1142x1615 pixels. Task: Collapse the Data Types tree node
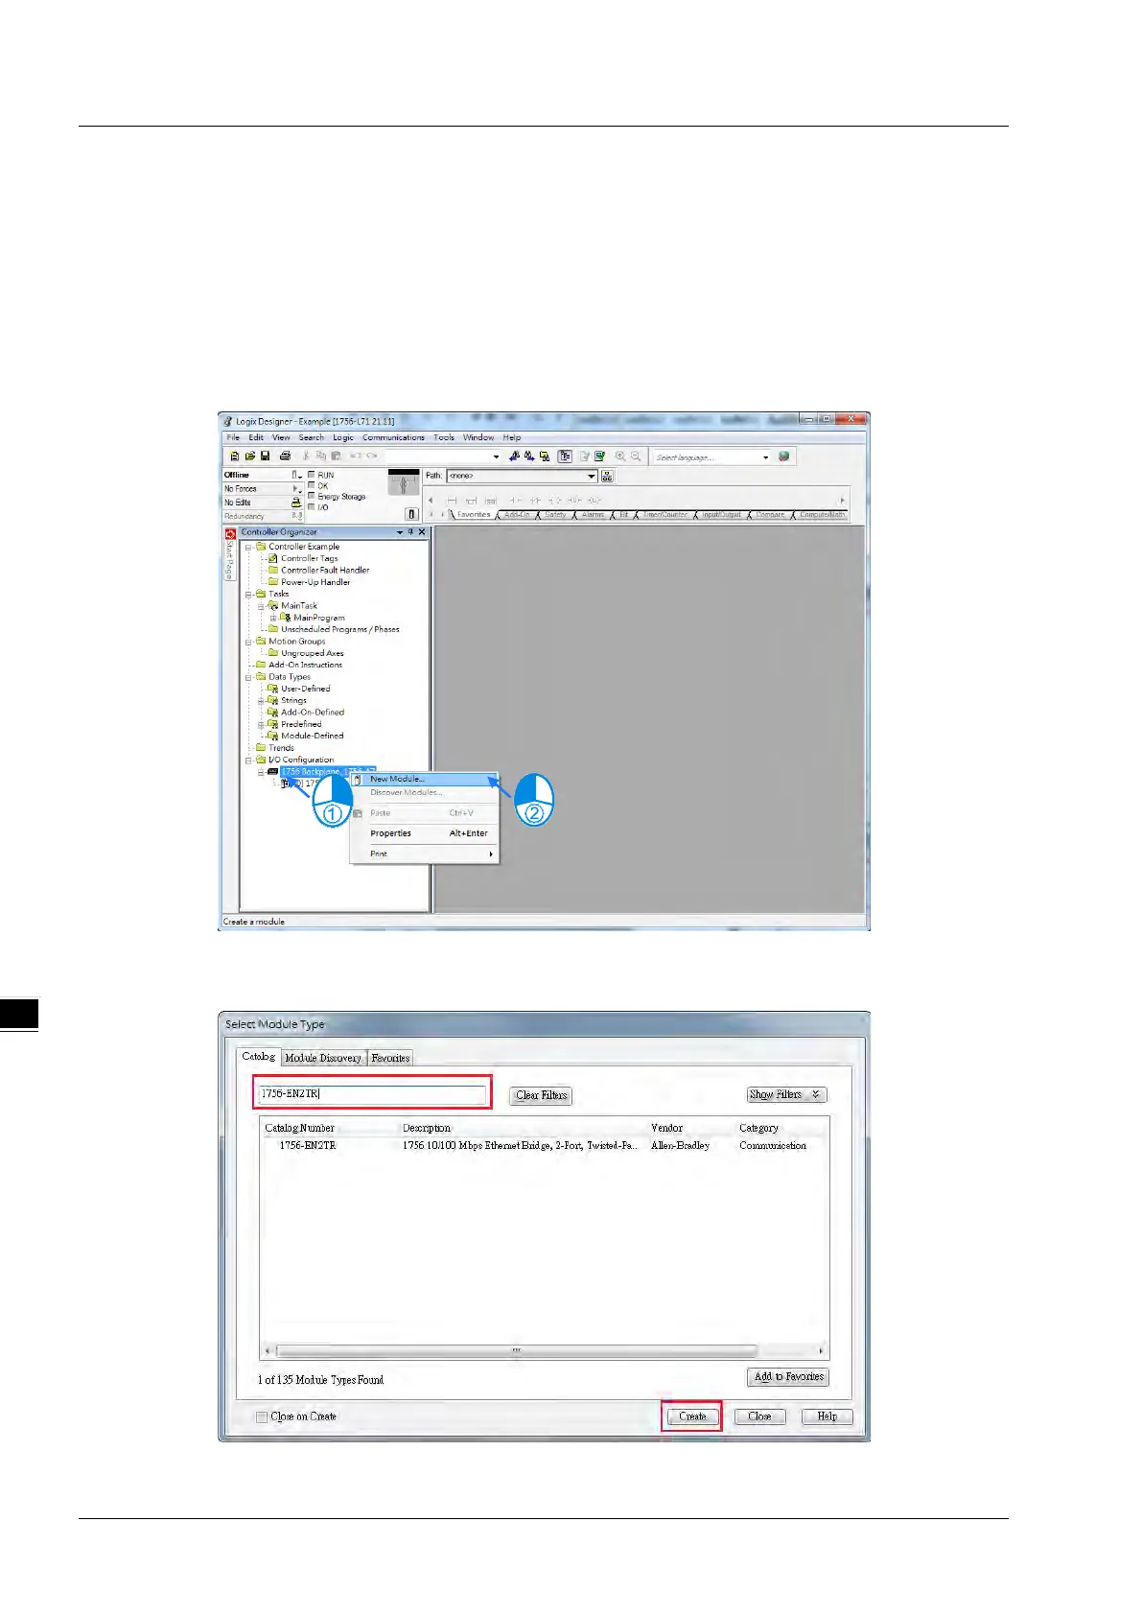click(x=248, y=677)
